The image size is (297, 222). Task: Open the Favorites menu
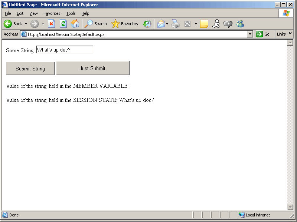(52, 13)
